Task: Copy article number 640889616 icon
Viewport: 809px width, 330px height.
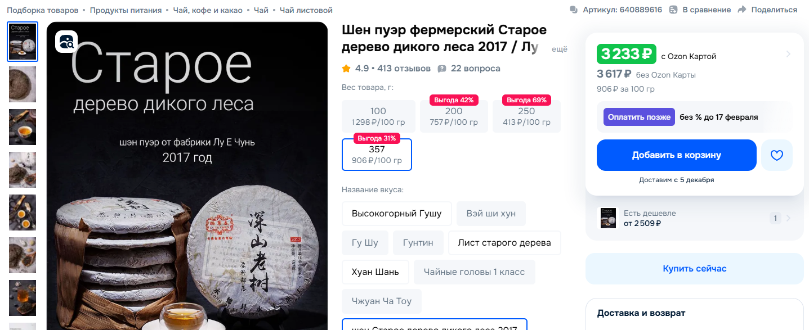Action: (574, 10)
